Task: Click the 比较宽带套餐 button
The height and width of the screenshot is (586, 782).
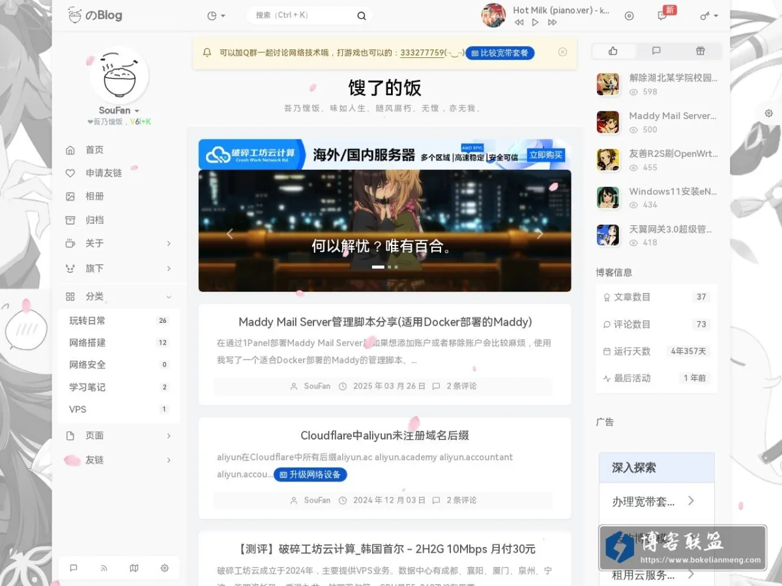Action: point(500,53)
